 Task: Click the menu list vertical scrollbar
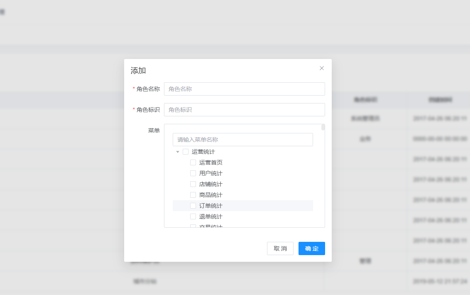coord(323,128)
